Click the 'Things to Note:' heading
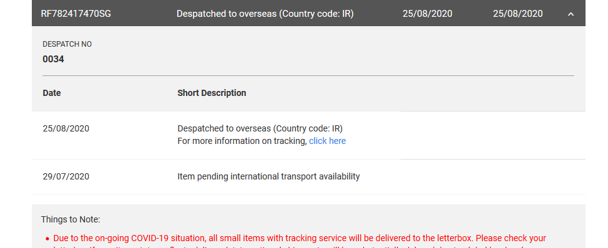The image size is (608, 248). tap(71, 219)
